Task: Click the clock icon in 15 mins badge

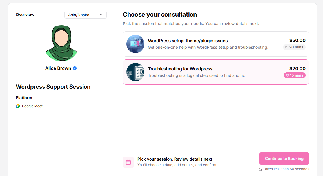Action: [x=287, y=75]
